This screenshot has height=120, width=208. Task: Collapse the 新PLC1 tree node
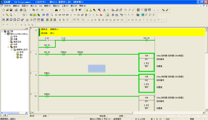point(5,34)
